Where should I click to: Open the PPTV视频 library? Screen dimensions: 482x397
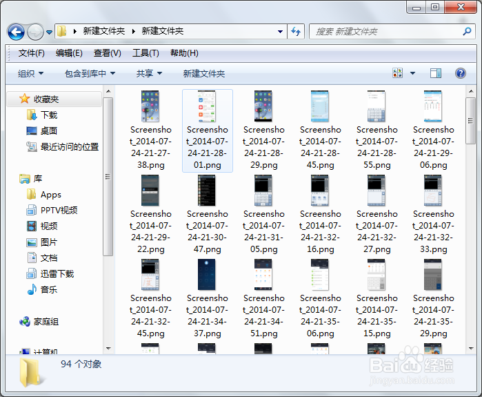pyautogui.click(x=52, y=211)
